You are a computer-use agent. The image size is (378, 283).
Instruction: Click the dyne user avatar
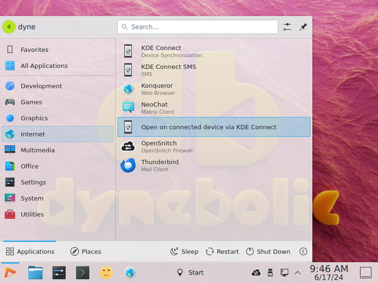9,27
